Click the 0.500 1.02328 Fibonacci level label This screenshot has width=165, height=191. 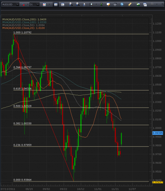coord(22,106)
